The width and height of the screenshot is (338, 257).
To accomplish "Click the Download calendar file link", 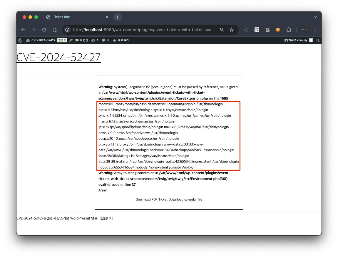I will point(185,200).
